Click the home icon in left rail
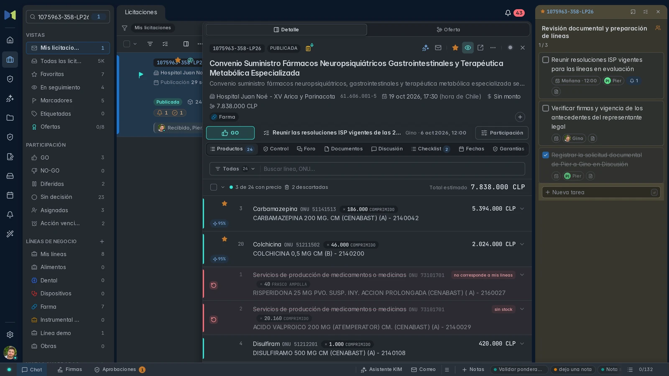Viewport: 669px width, 376px height. (10, 40)
